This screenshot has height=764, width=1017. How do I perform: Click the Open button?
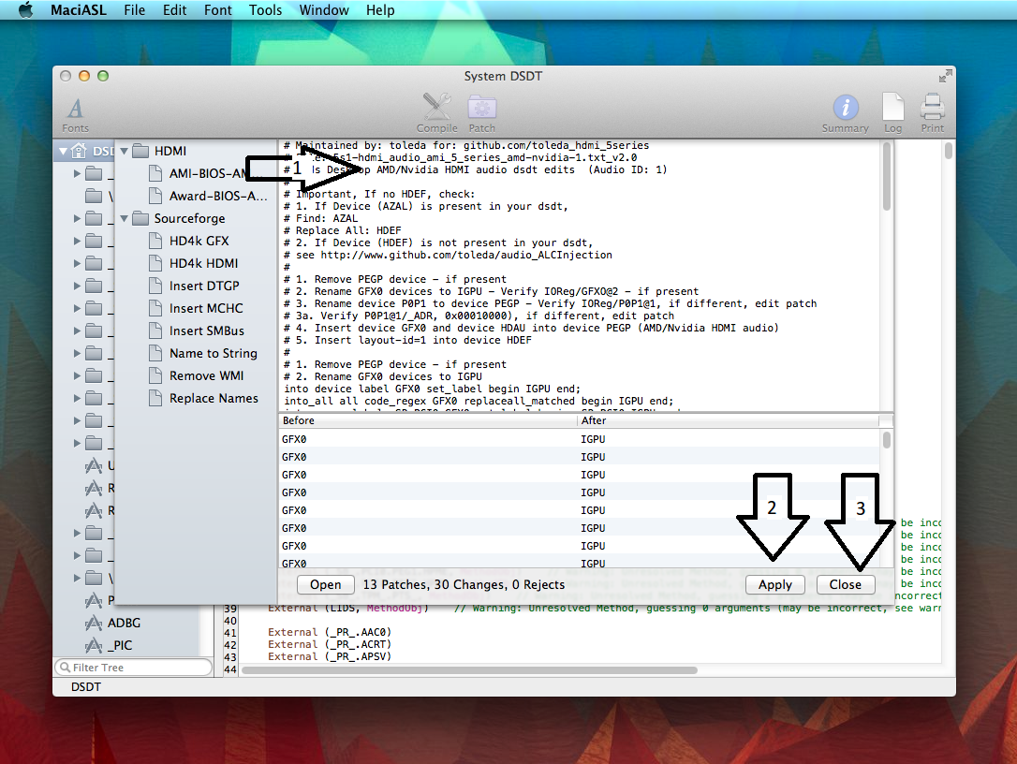(x=325, y=584)
